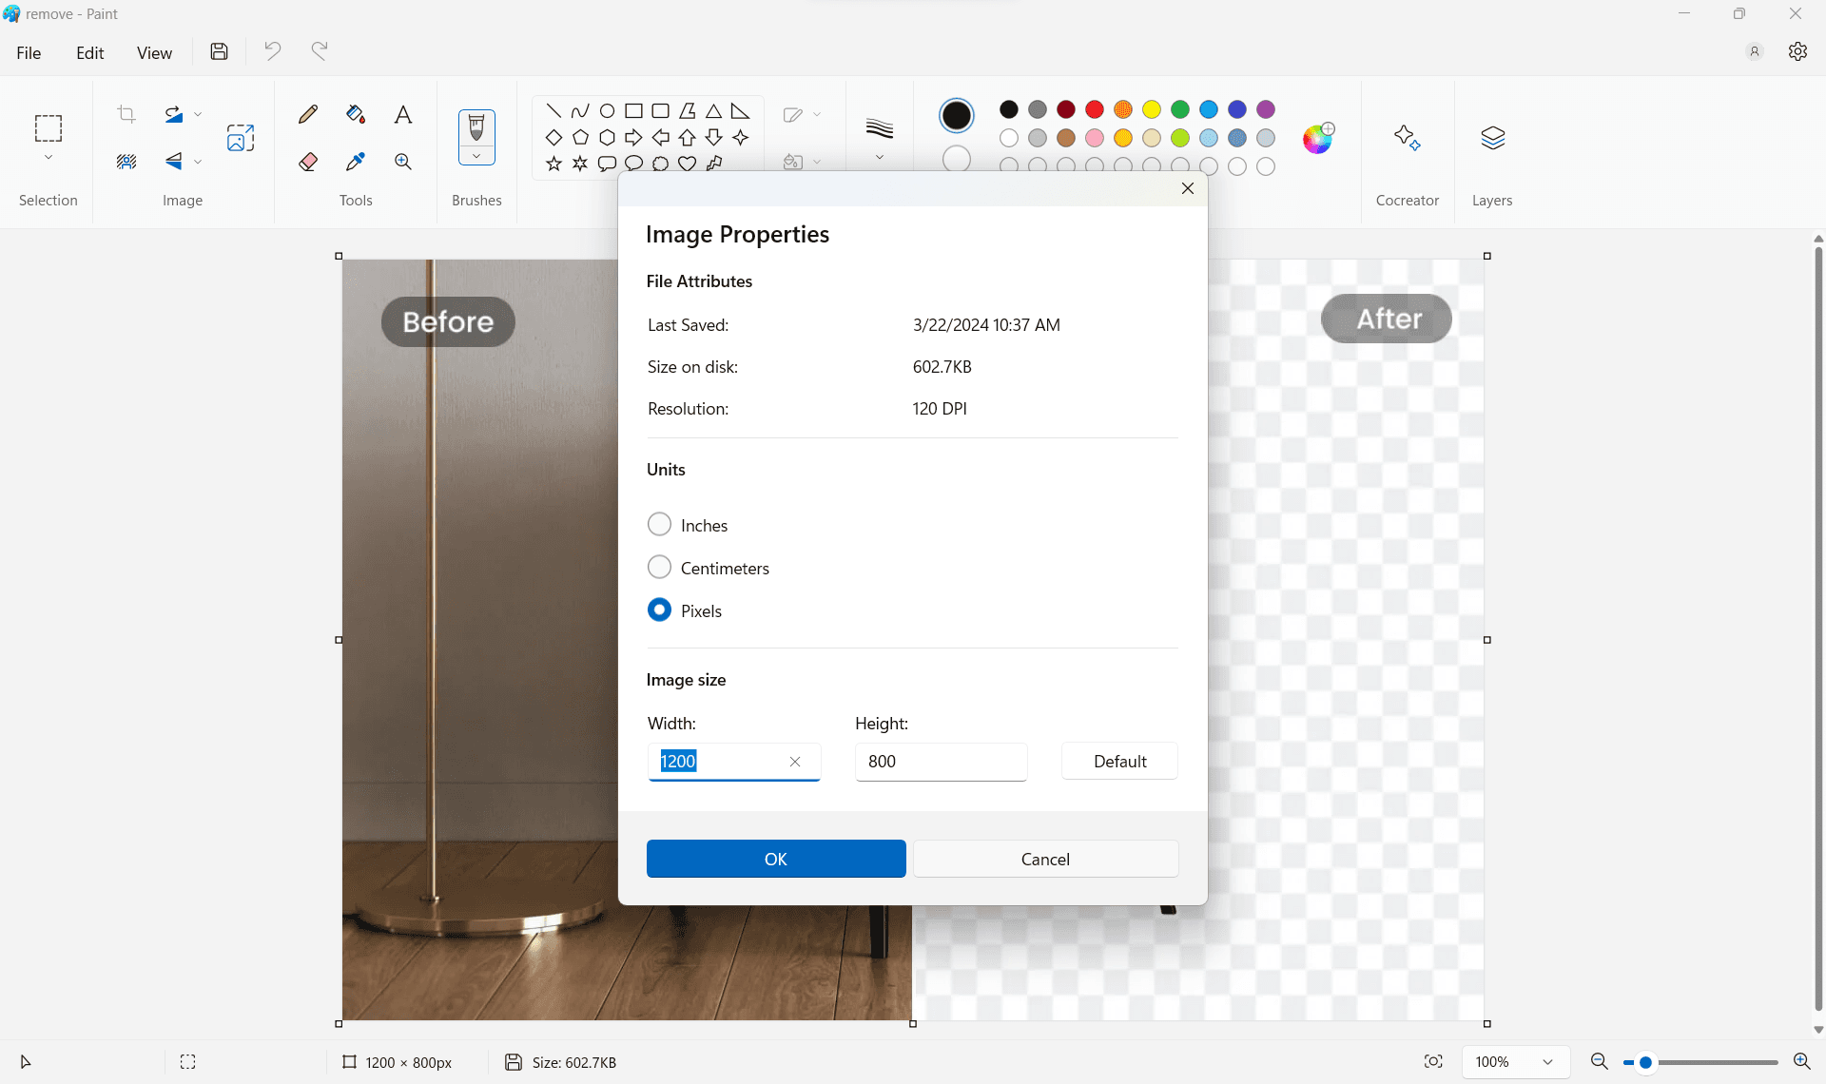
Task: Click into the Width input field
Action: [x=733, y=762]
